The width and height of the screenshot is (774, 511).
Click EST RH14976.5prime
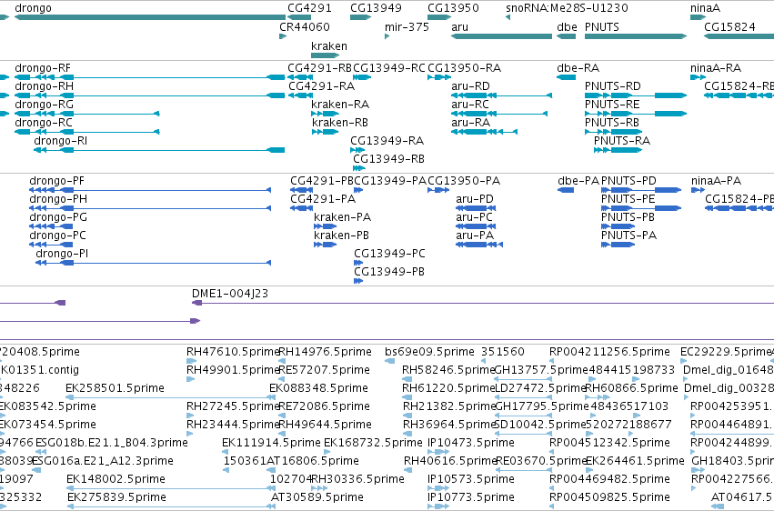[x=282, y=361]
